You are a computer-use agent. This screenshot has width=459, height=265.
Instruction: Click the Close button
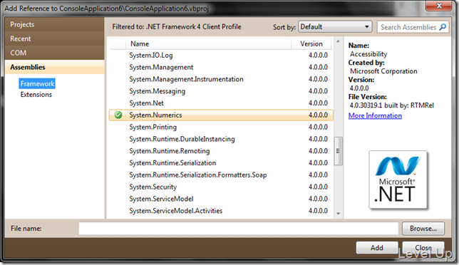click(x=423, y=248)
